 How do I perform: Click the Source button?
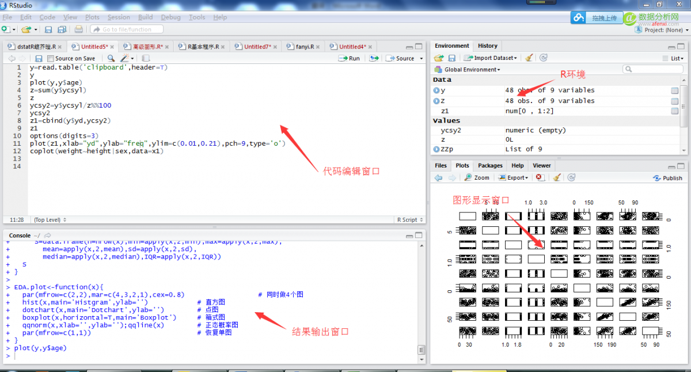pyautogui.click(x=400, y=58)
